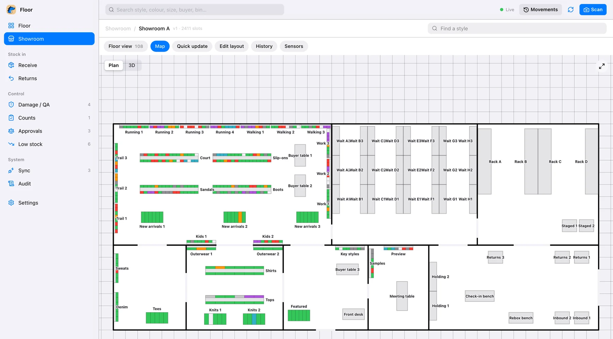This screenshot has height=339, width=613.
Task: Open the Edit layout tab
Action: click(x=232, y=46)
